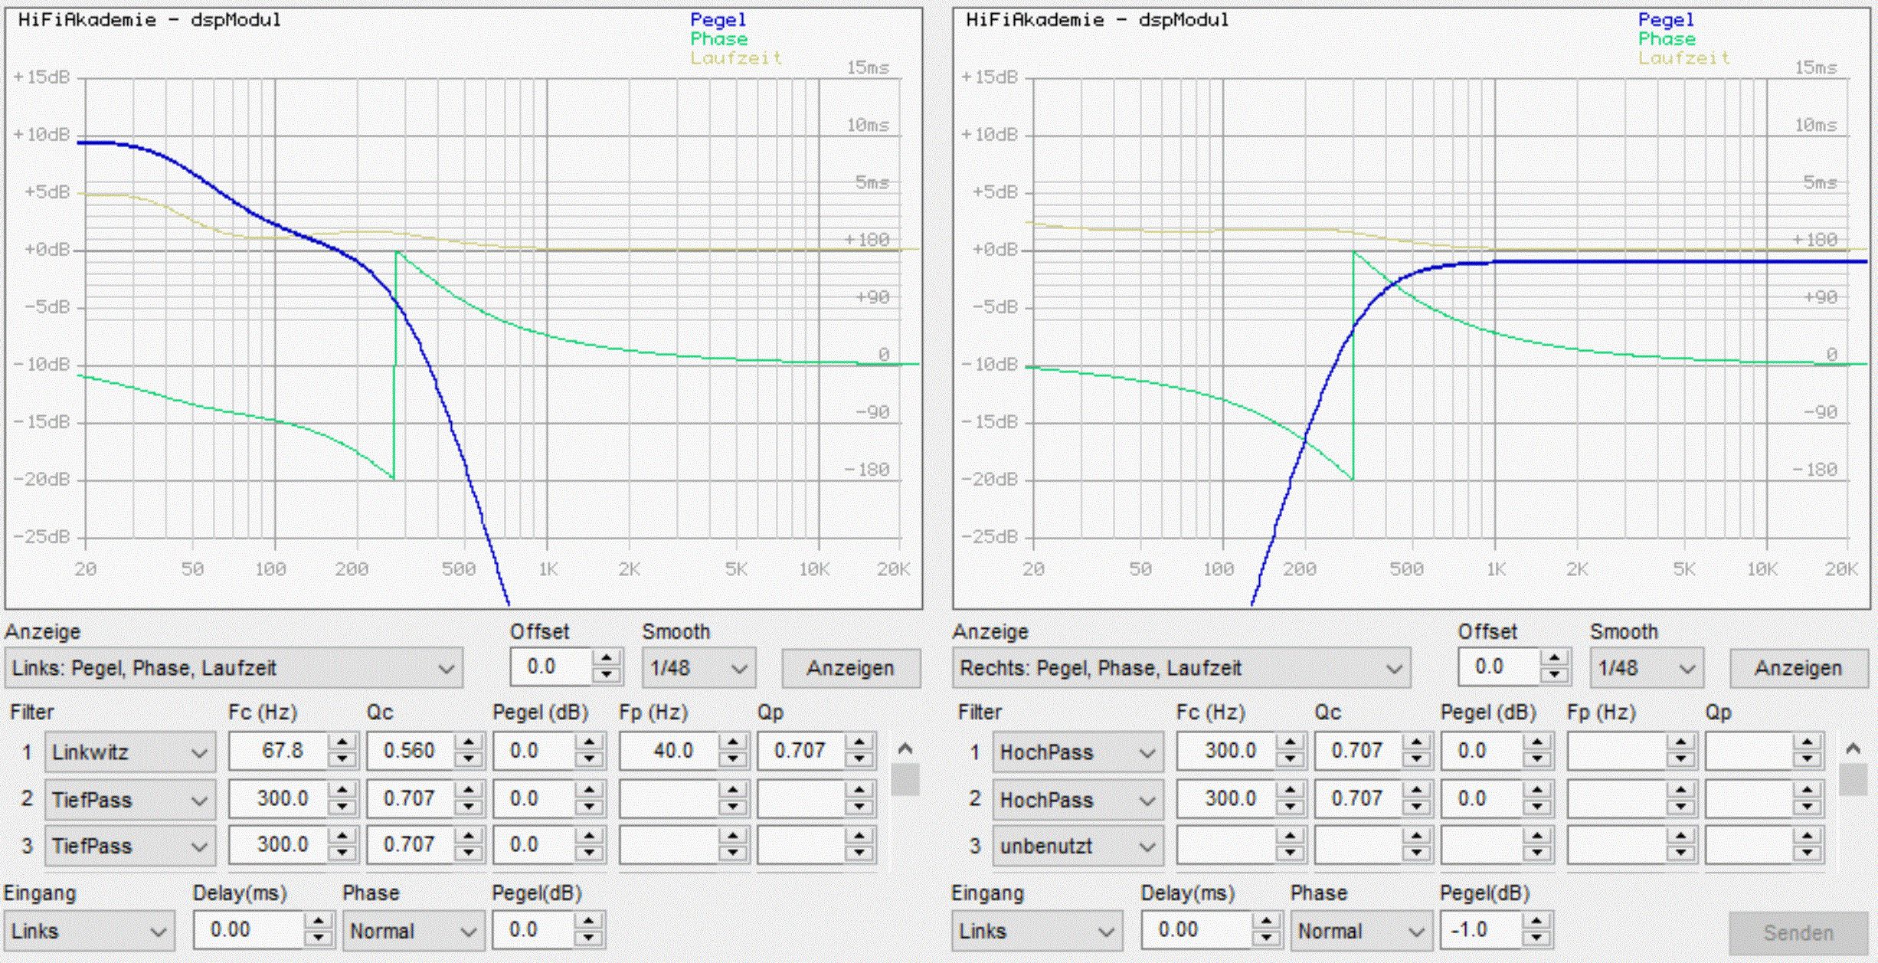Open left Smooth 1/48 dropdown
The image size is (1878, 963).
click(x=738, y=669)
